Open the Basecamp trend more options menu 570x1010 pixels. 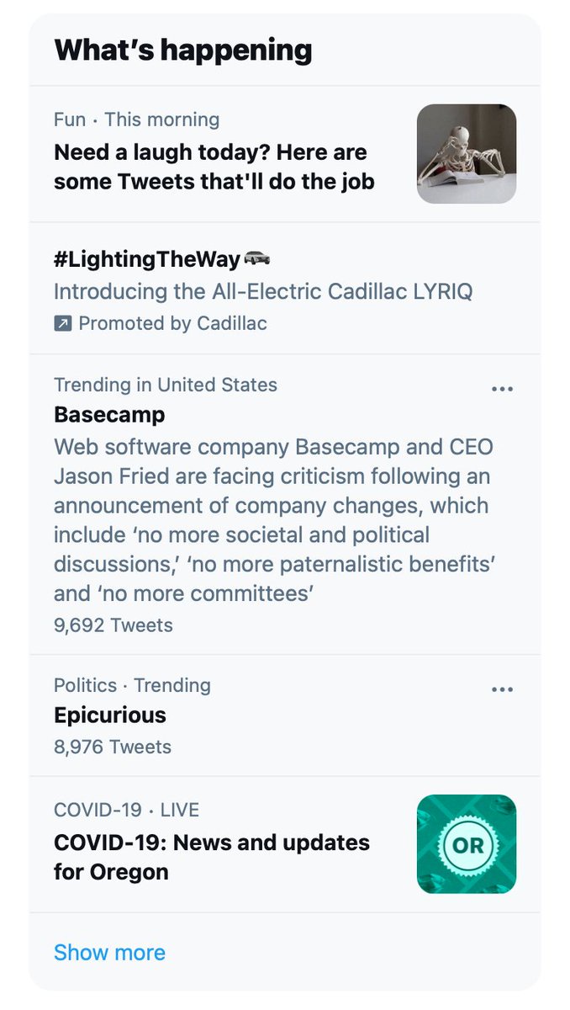tap(502, 389)
